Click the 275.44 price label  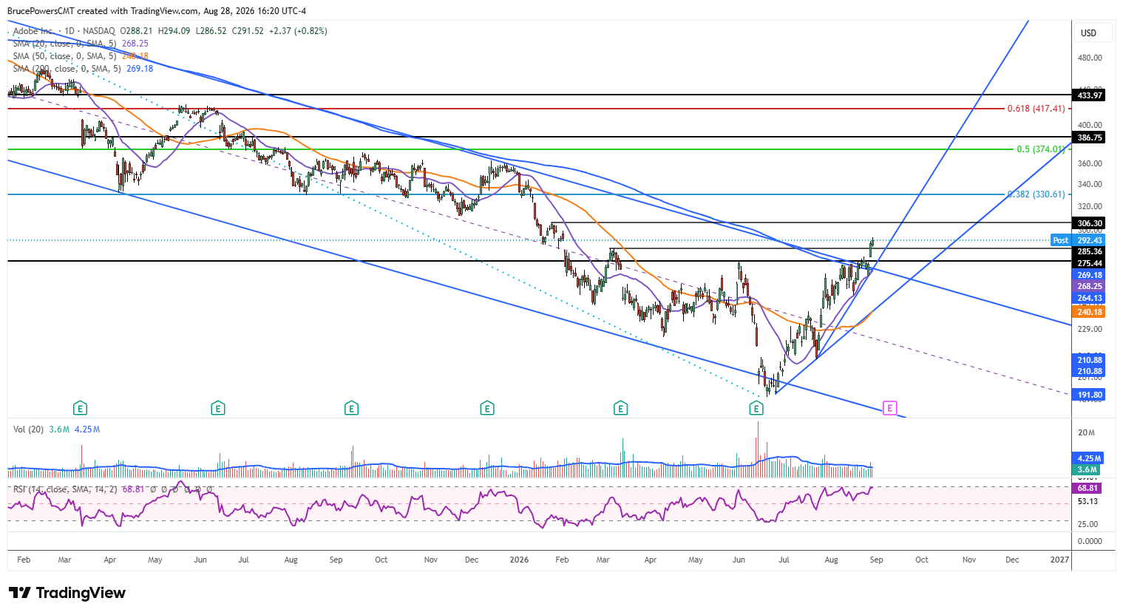pos(1089,263)
